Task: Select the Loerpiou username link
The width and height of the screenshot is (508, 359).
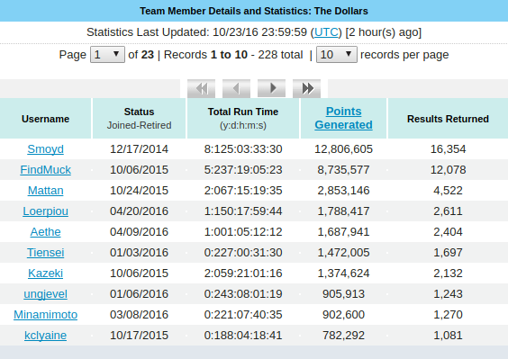Action: pyautogui.click(x=45, y=211)
